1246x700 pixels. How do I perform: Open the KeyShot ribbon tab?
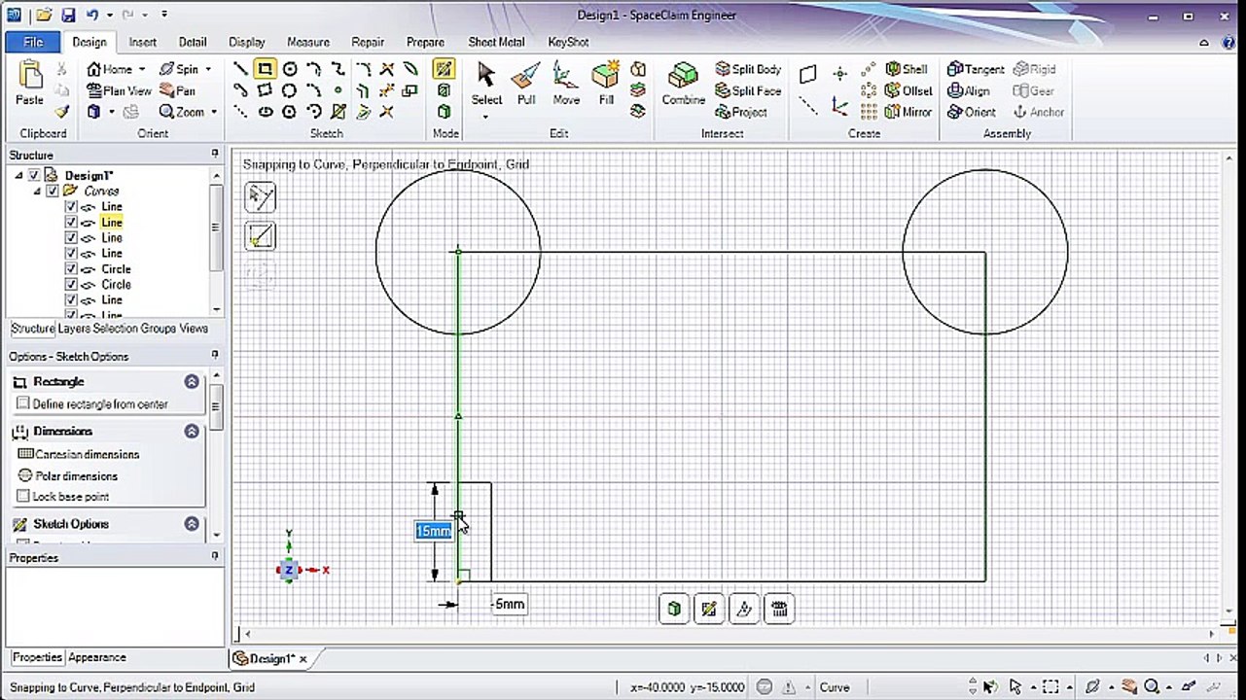[x=568, y=43]
